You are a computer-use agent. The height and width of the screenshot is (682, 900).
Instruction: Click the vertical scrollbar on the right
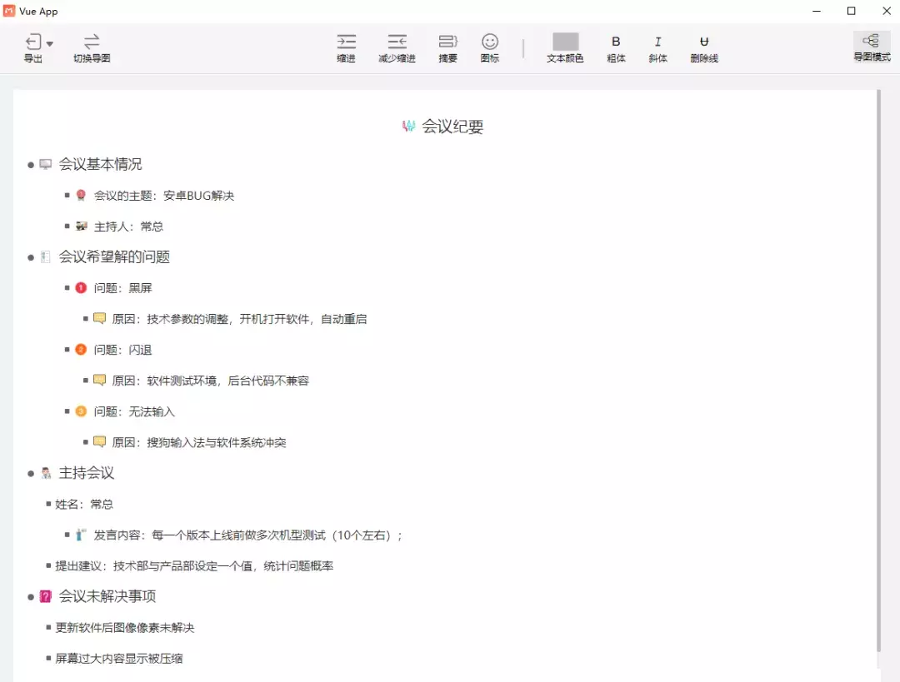pyautogui.click(x=878, y=366)
